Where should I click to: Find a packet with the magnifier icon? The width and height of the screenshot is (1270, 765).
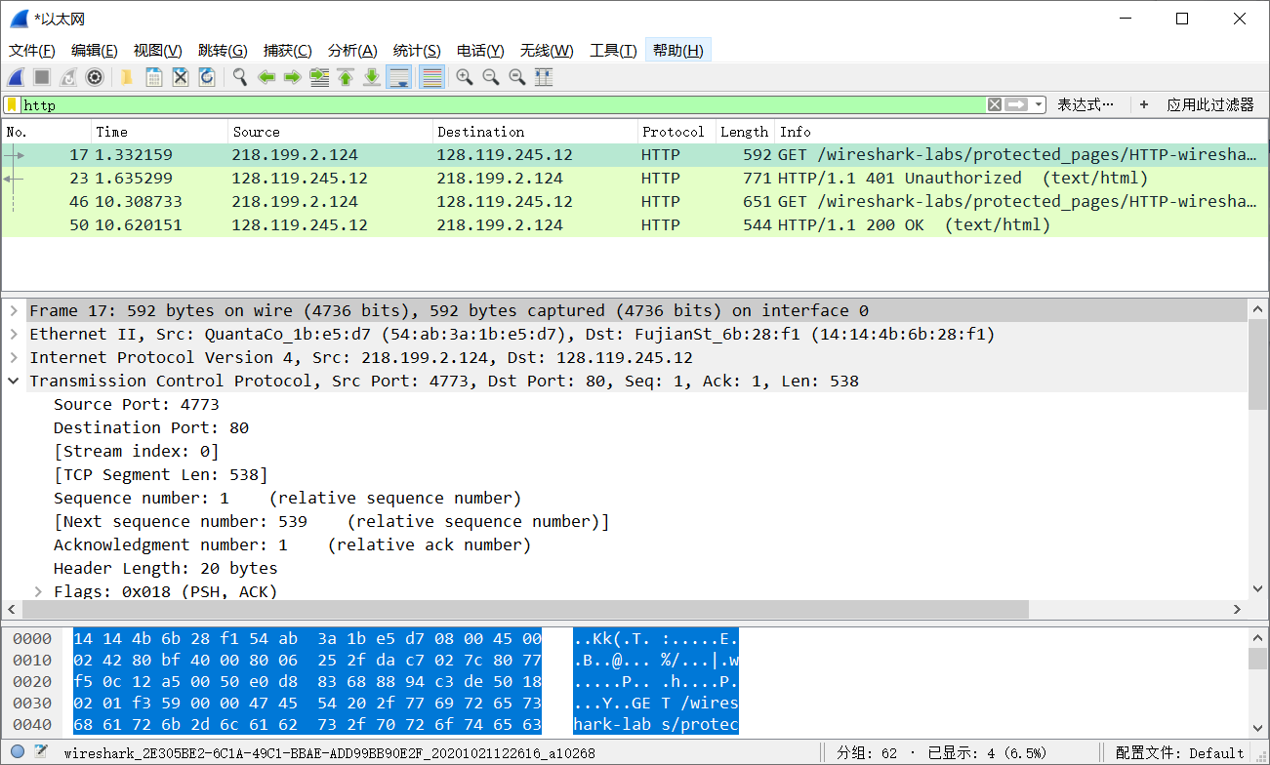tap(239, 77)
